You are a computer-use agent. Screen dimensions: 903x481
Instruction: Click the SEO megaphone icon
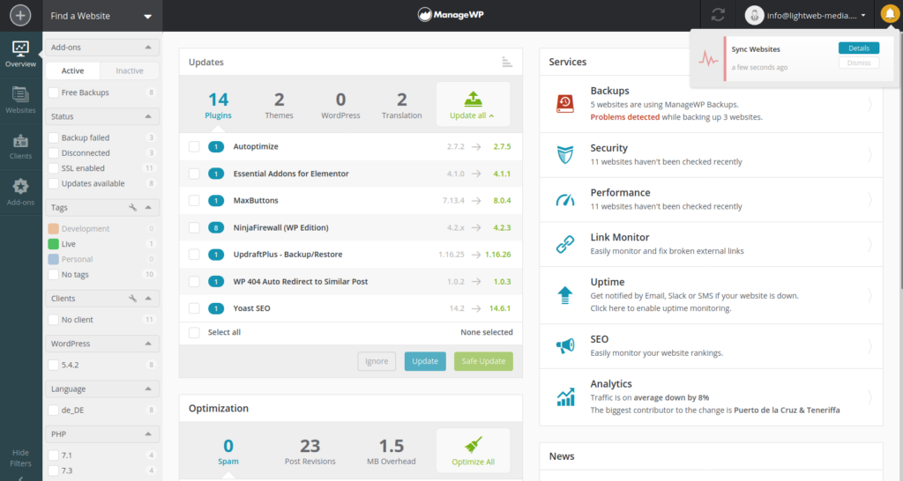(x=565, y=345)
